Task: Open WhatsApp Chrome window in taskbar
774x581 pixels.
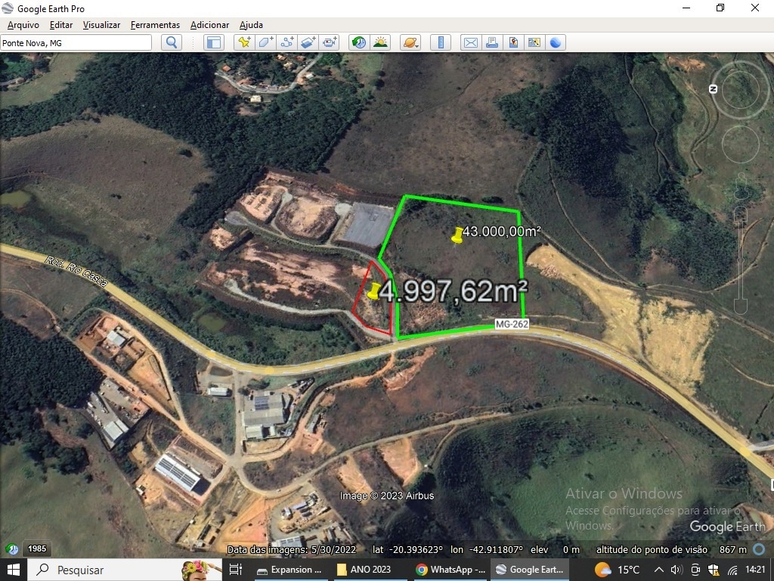Action: tap(450, 570)
